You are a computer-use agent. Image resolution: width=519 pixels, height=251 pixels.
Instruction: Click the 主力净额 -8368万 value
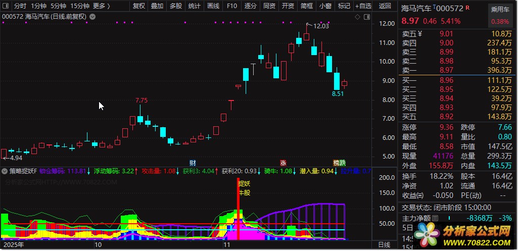pos(479,218)
